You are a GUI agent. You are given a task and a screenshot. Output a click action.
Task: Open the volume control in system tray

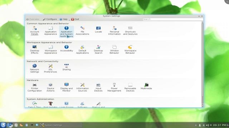click(x=208, y=125)
